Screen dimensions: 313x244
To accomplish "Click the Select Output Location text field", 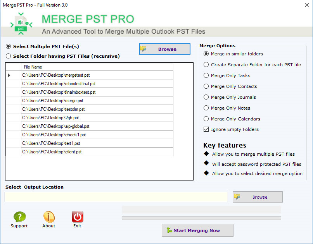I will [116, 197].
